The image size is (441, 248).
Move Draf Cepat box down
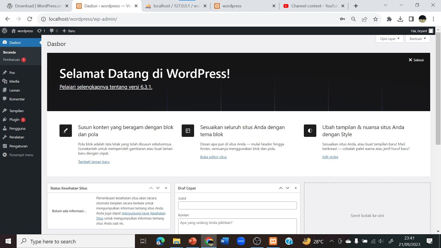(x=288, y=188)
